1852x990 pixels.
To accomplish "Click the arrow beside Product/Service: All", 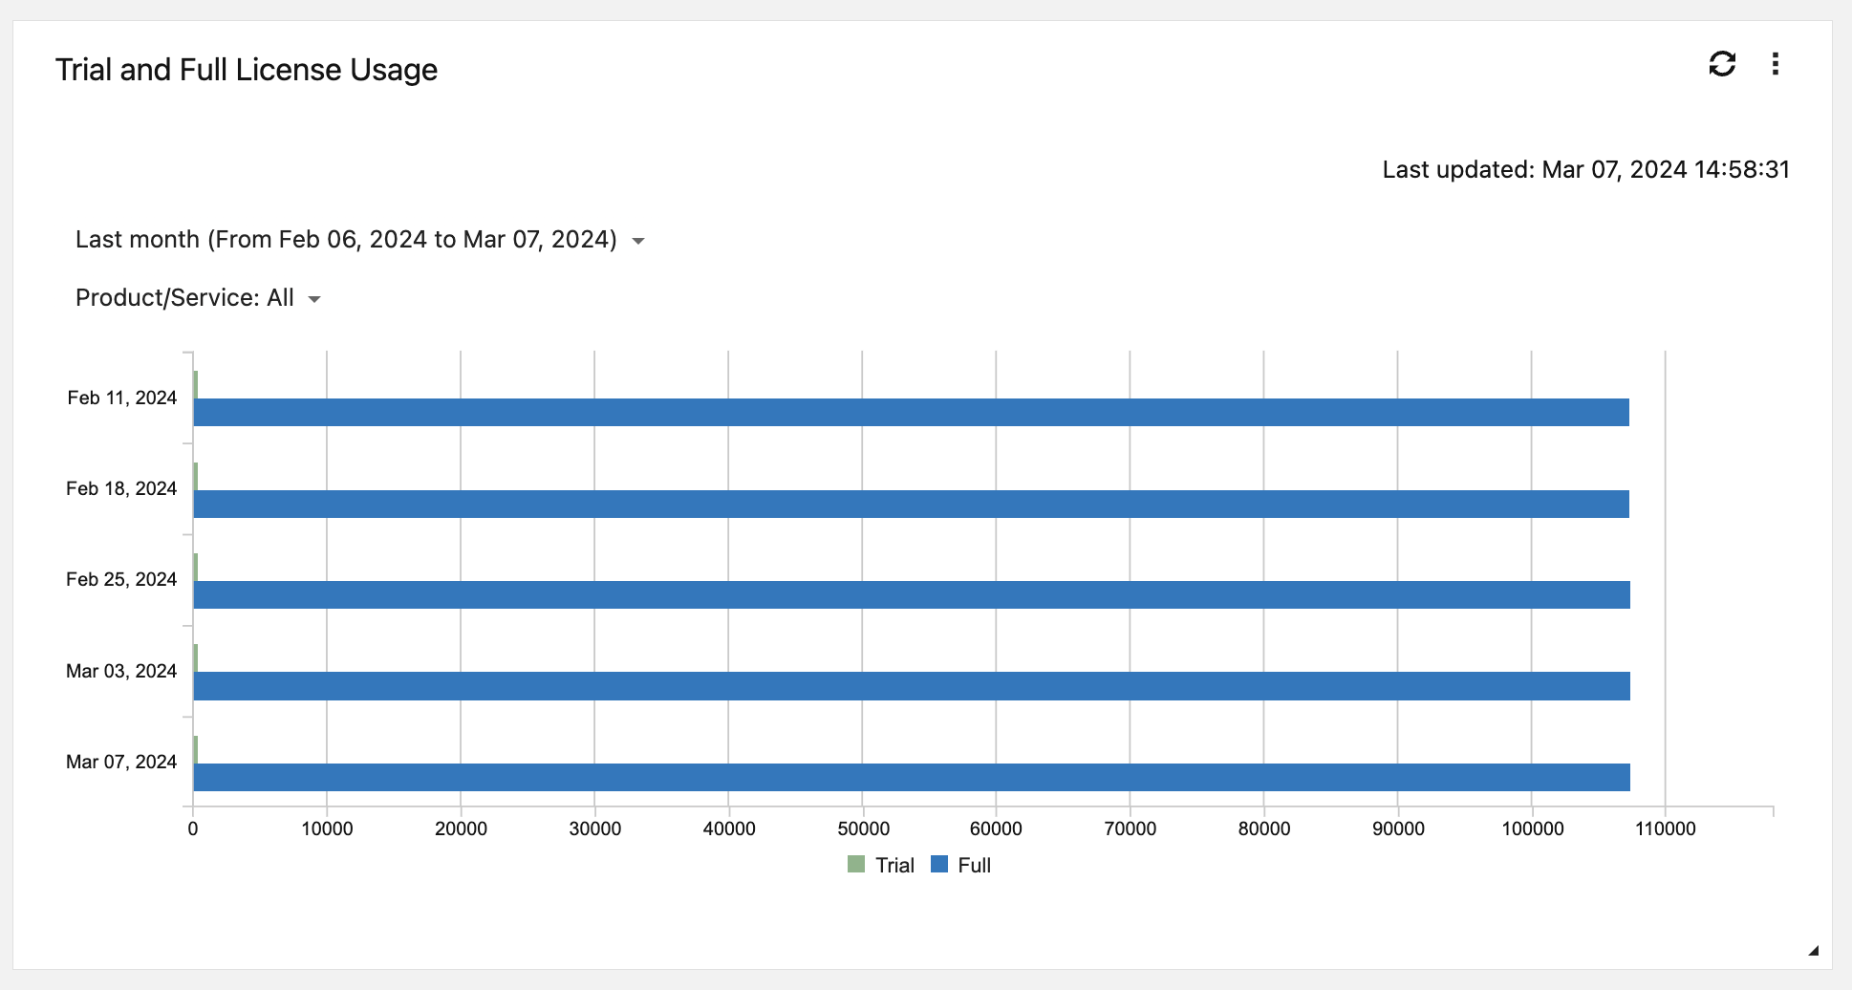I will pyautogui.click(x=314, y=299).
